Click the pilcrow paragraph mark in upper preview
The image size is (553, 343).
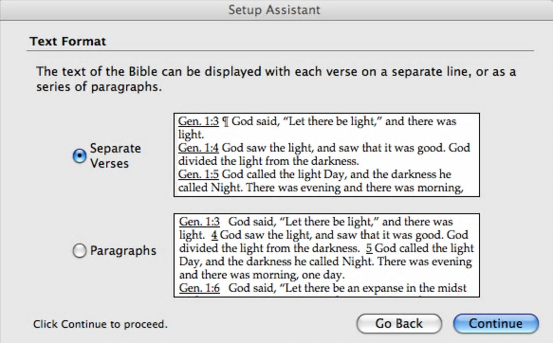tap(225, 122)
